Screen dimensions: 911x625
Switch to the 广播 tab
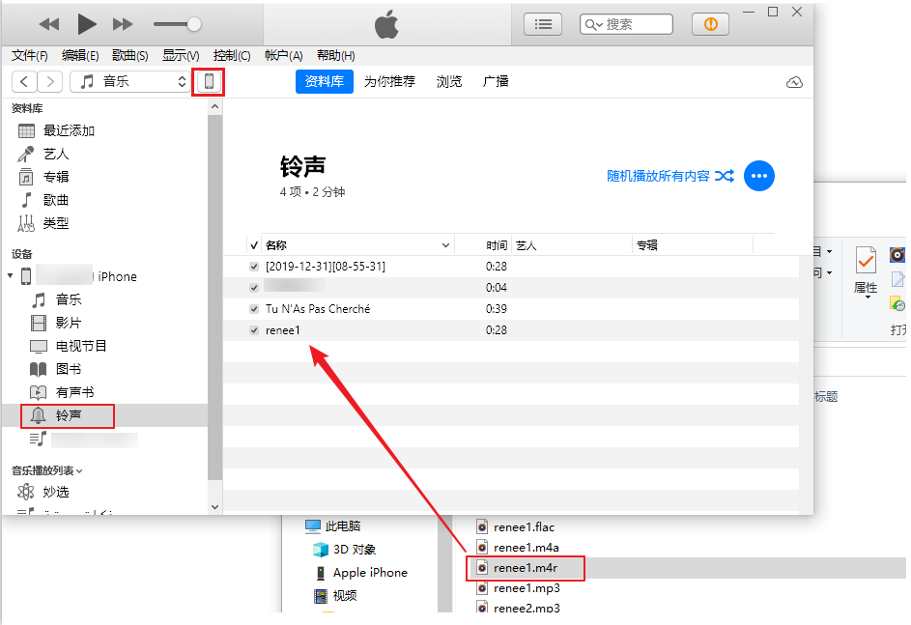(x=496, y=82)
